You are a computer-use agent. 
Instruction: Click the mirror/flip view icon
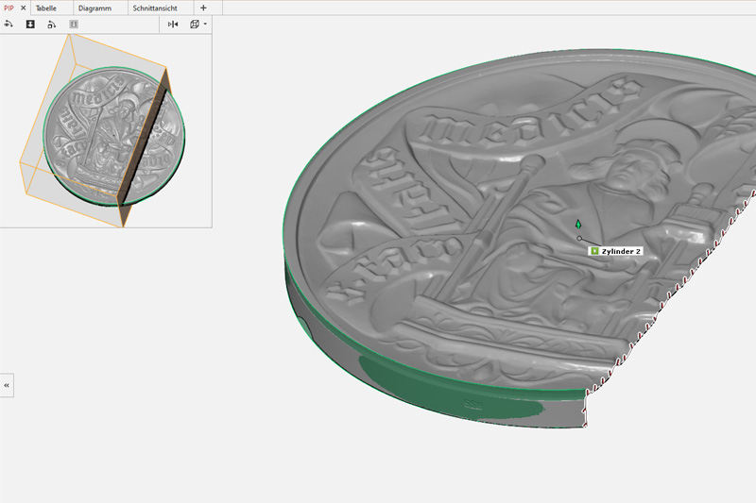point(173,24)
